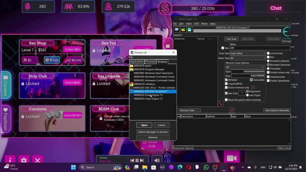Open the Edit menu in Cheat Engine

[x=181, y=24]
